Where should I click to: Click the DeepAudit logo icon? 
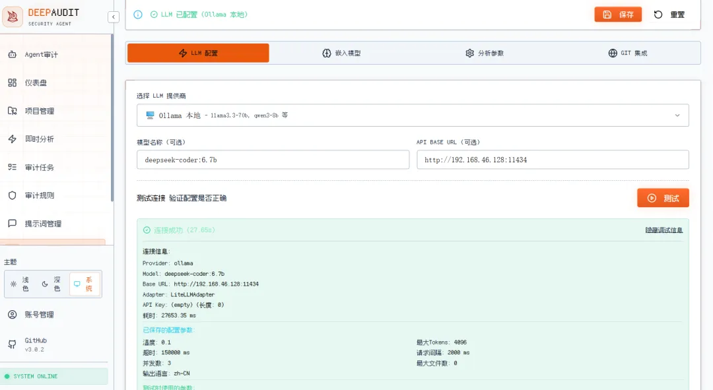tap(13, 16)
